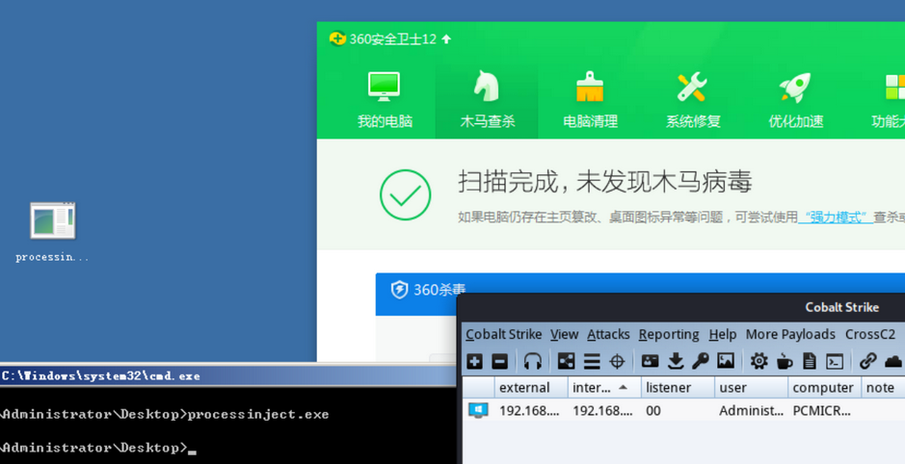Sort sessions by user column header
The width and height of the screenshot is (905, 464).
click(x=751, y=388)
